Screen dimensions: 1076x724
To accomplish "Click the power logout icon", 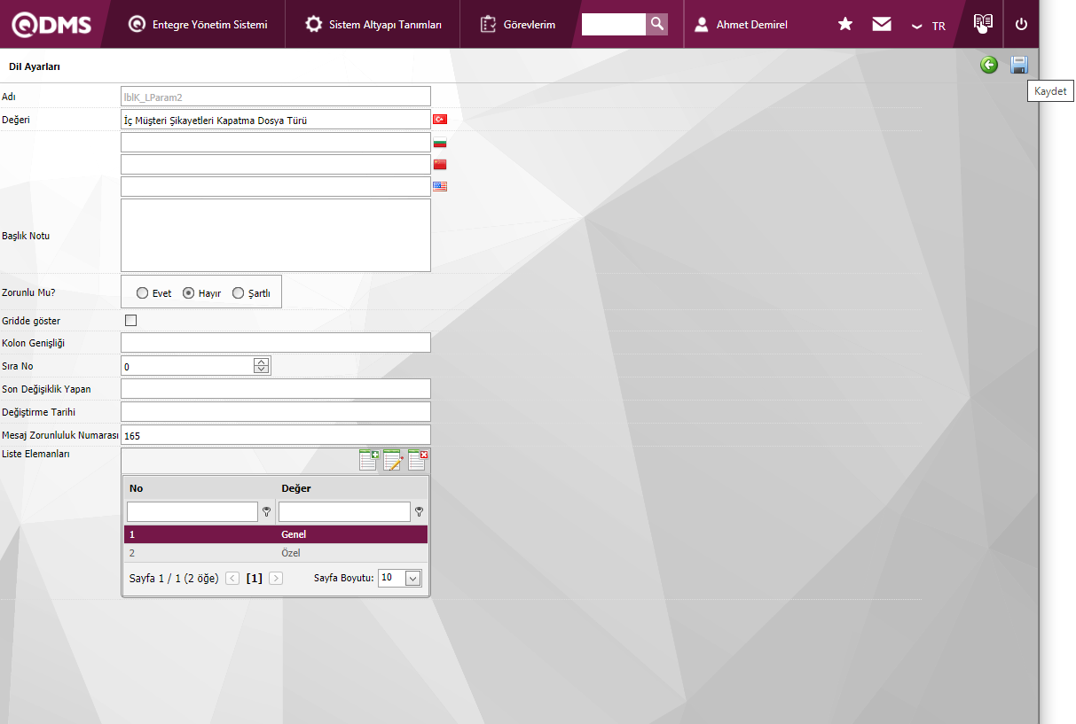I will [x=1021, y=24].
